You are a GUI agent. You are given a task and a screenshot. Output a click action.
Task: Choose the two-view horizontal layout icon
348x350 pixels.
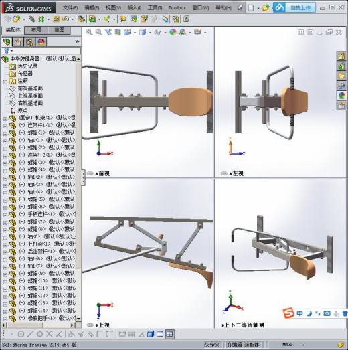pos(160,334)
